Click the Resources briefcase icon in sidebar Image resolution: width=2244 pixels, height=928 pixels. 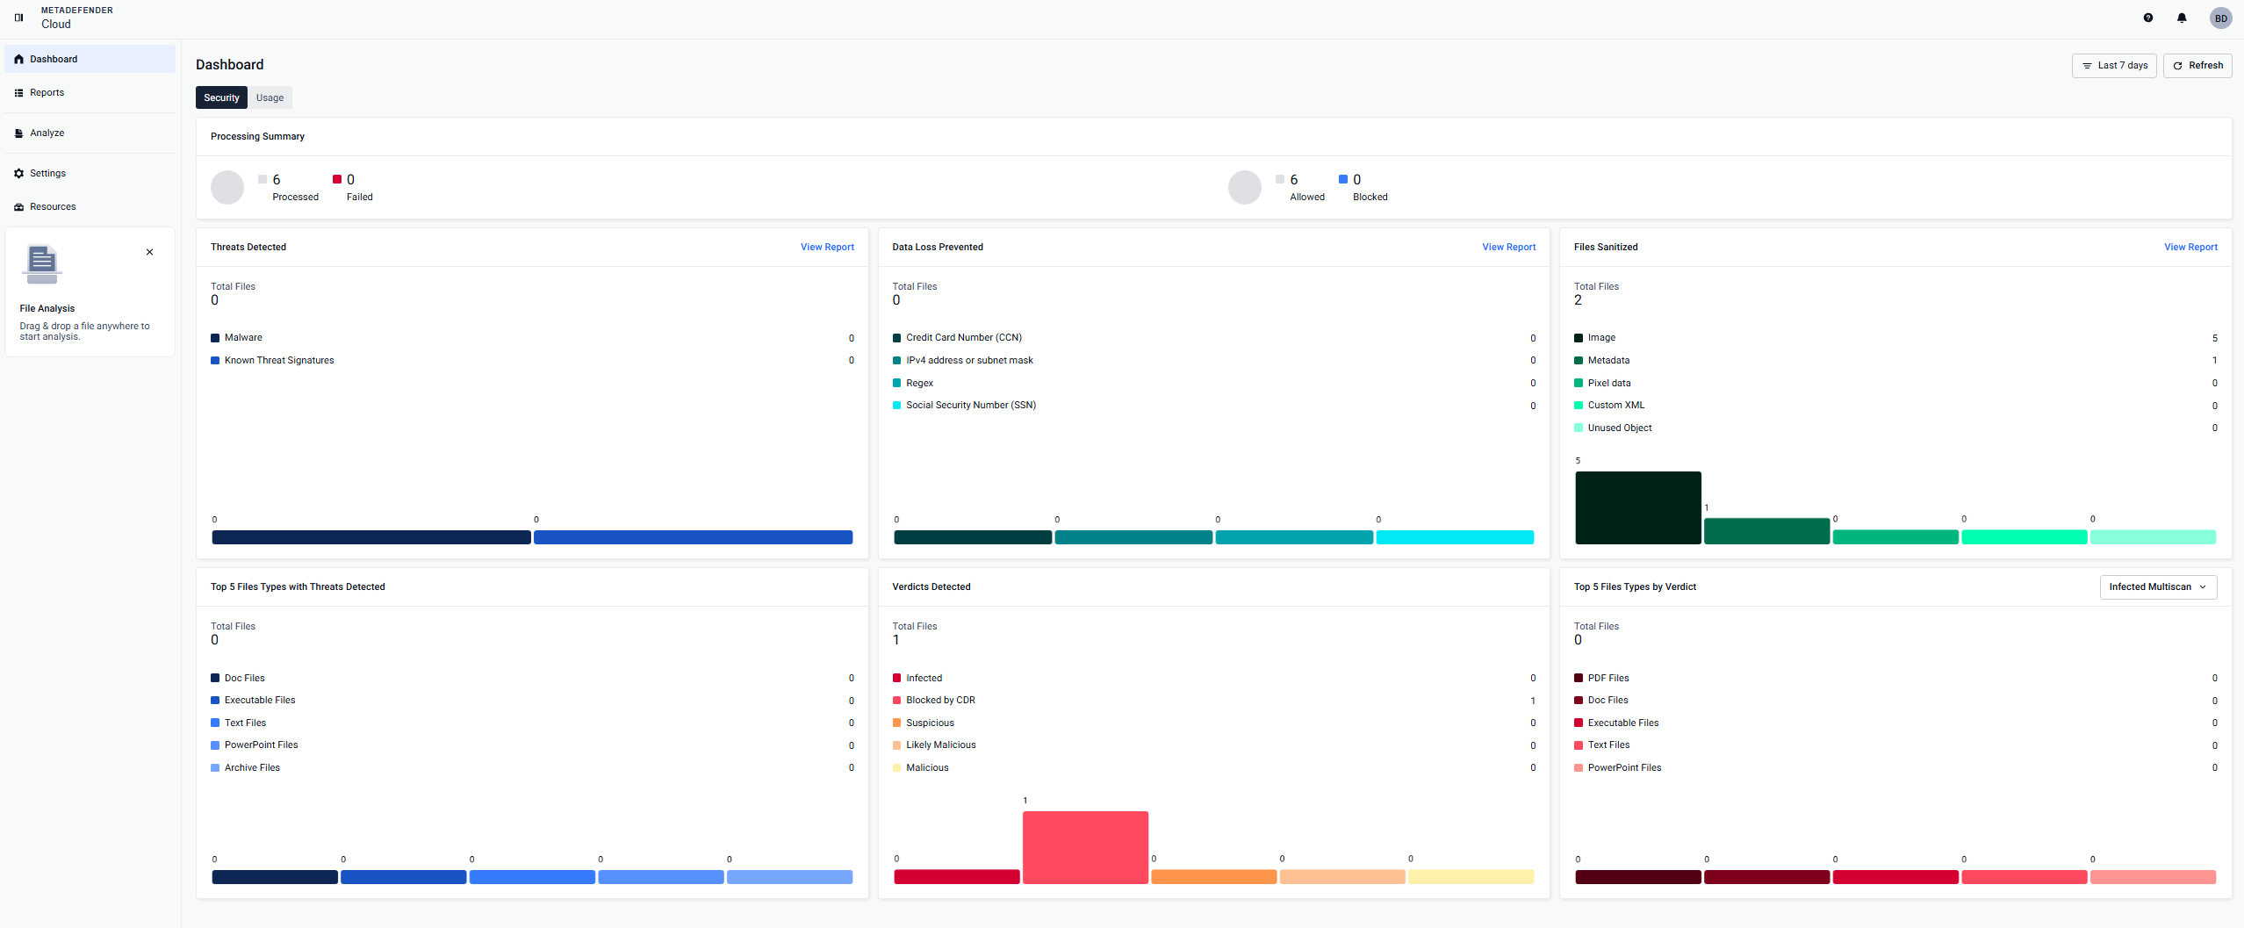click(18, 207)
